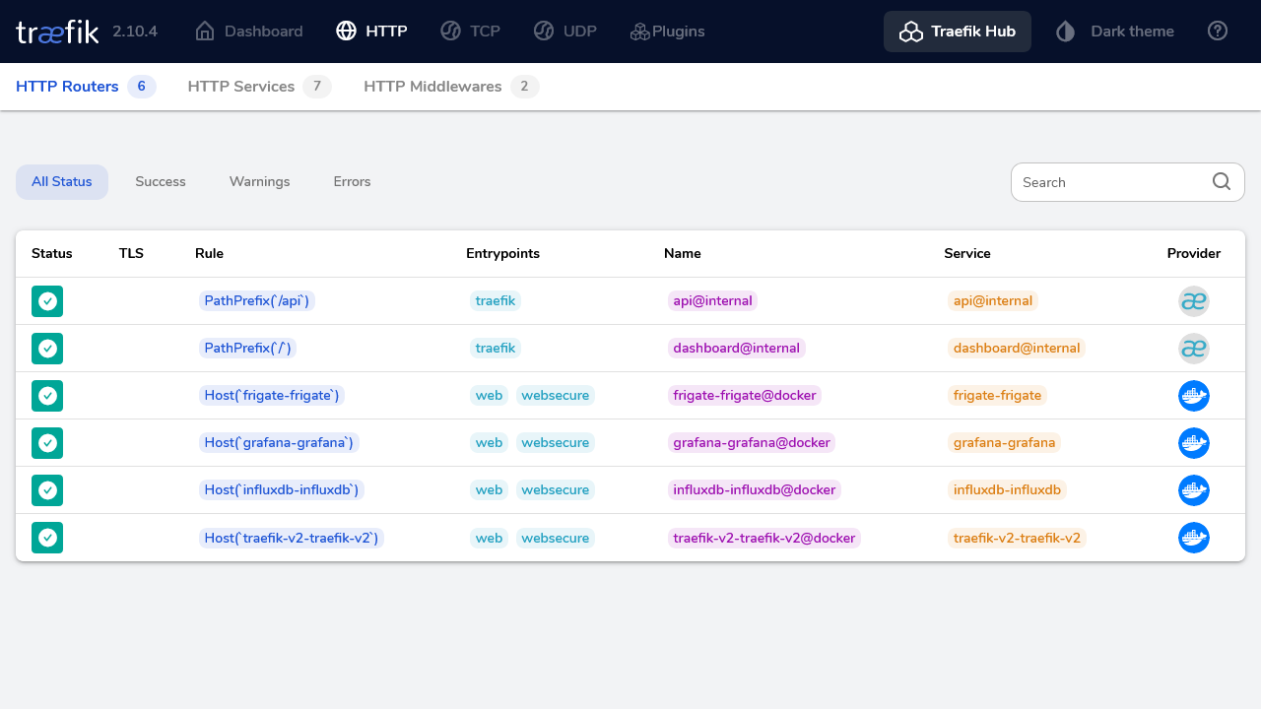Click Docker provider icon for traefik-v2 row
Screen dimensions: 1261x709
(x=1193, y=538)
